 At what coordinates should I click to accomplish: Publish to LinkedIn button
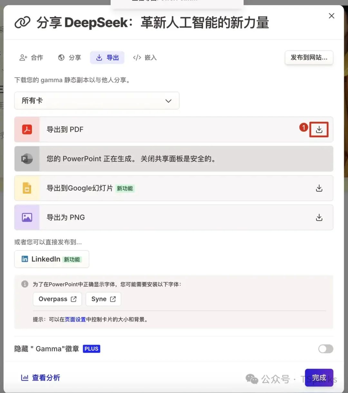click(x=52, y=259)
